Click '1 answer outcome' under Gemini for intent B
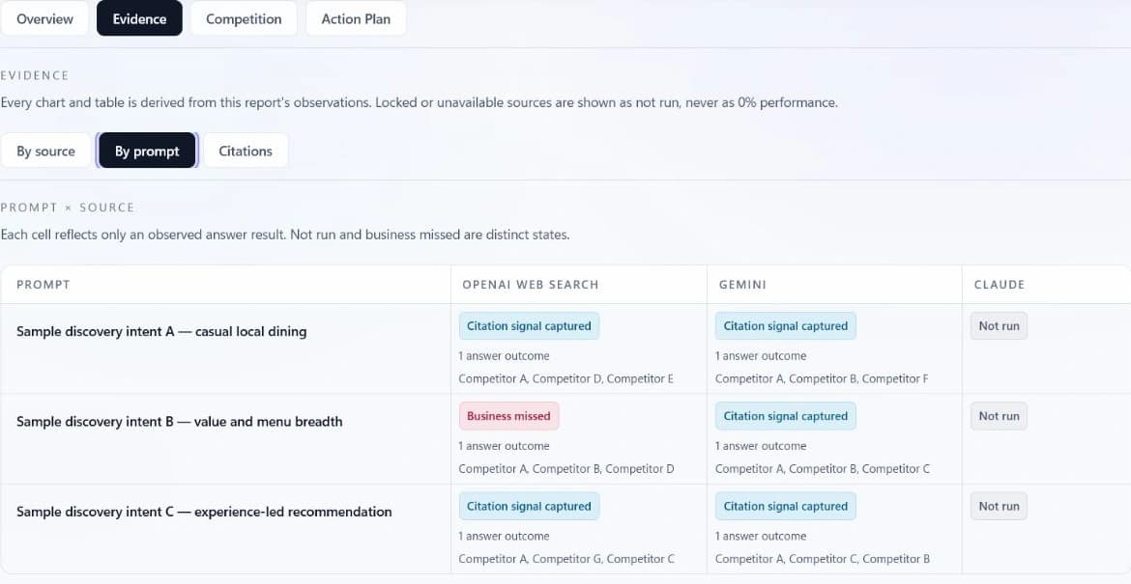The height and width of the screenshot is (584, 1131). pyautogui.click(x=760, y=446)
